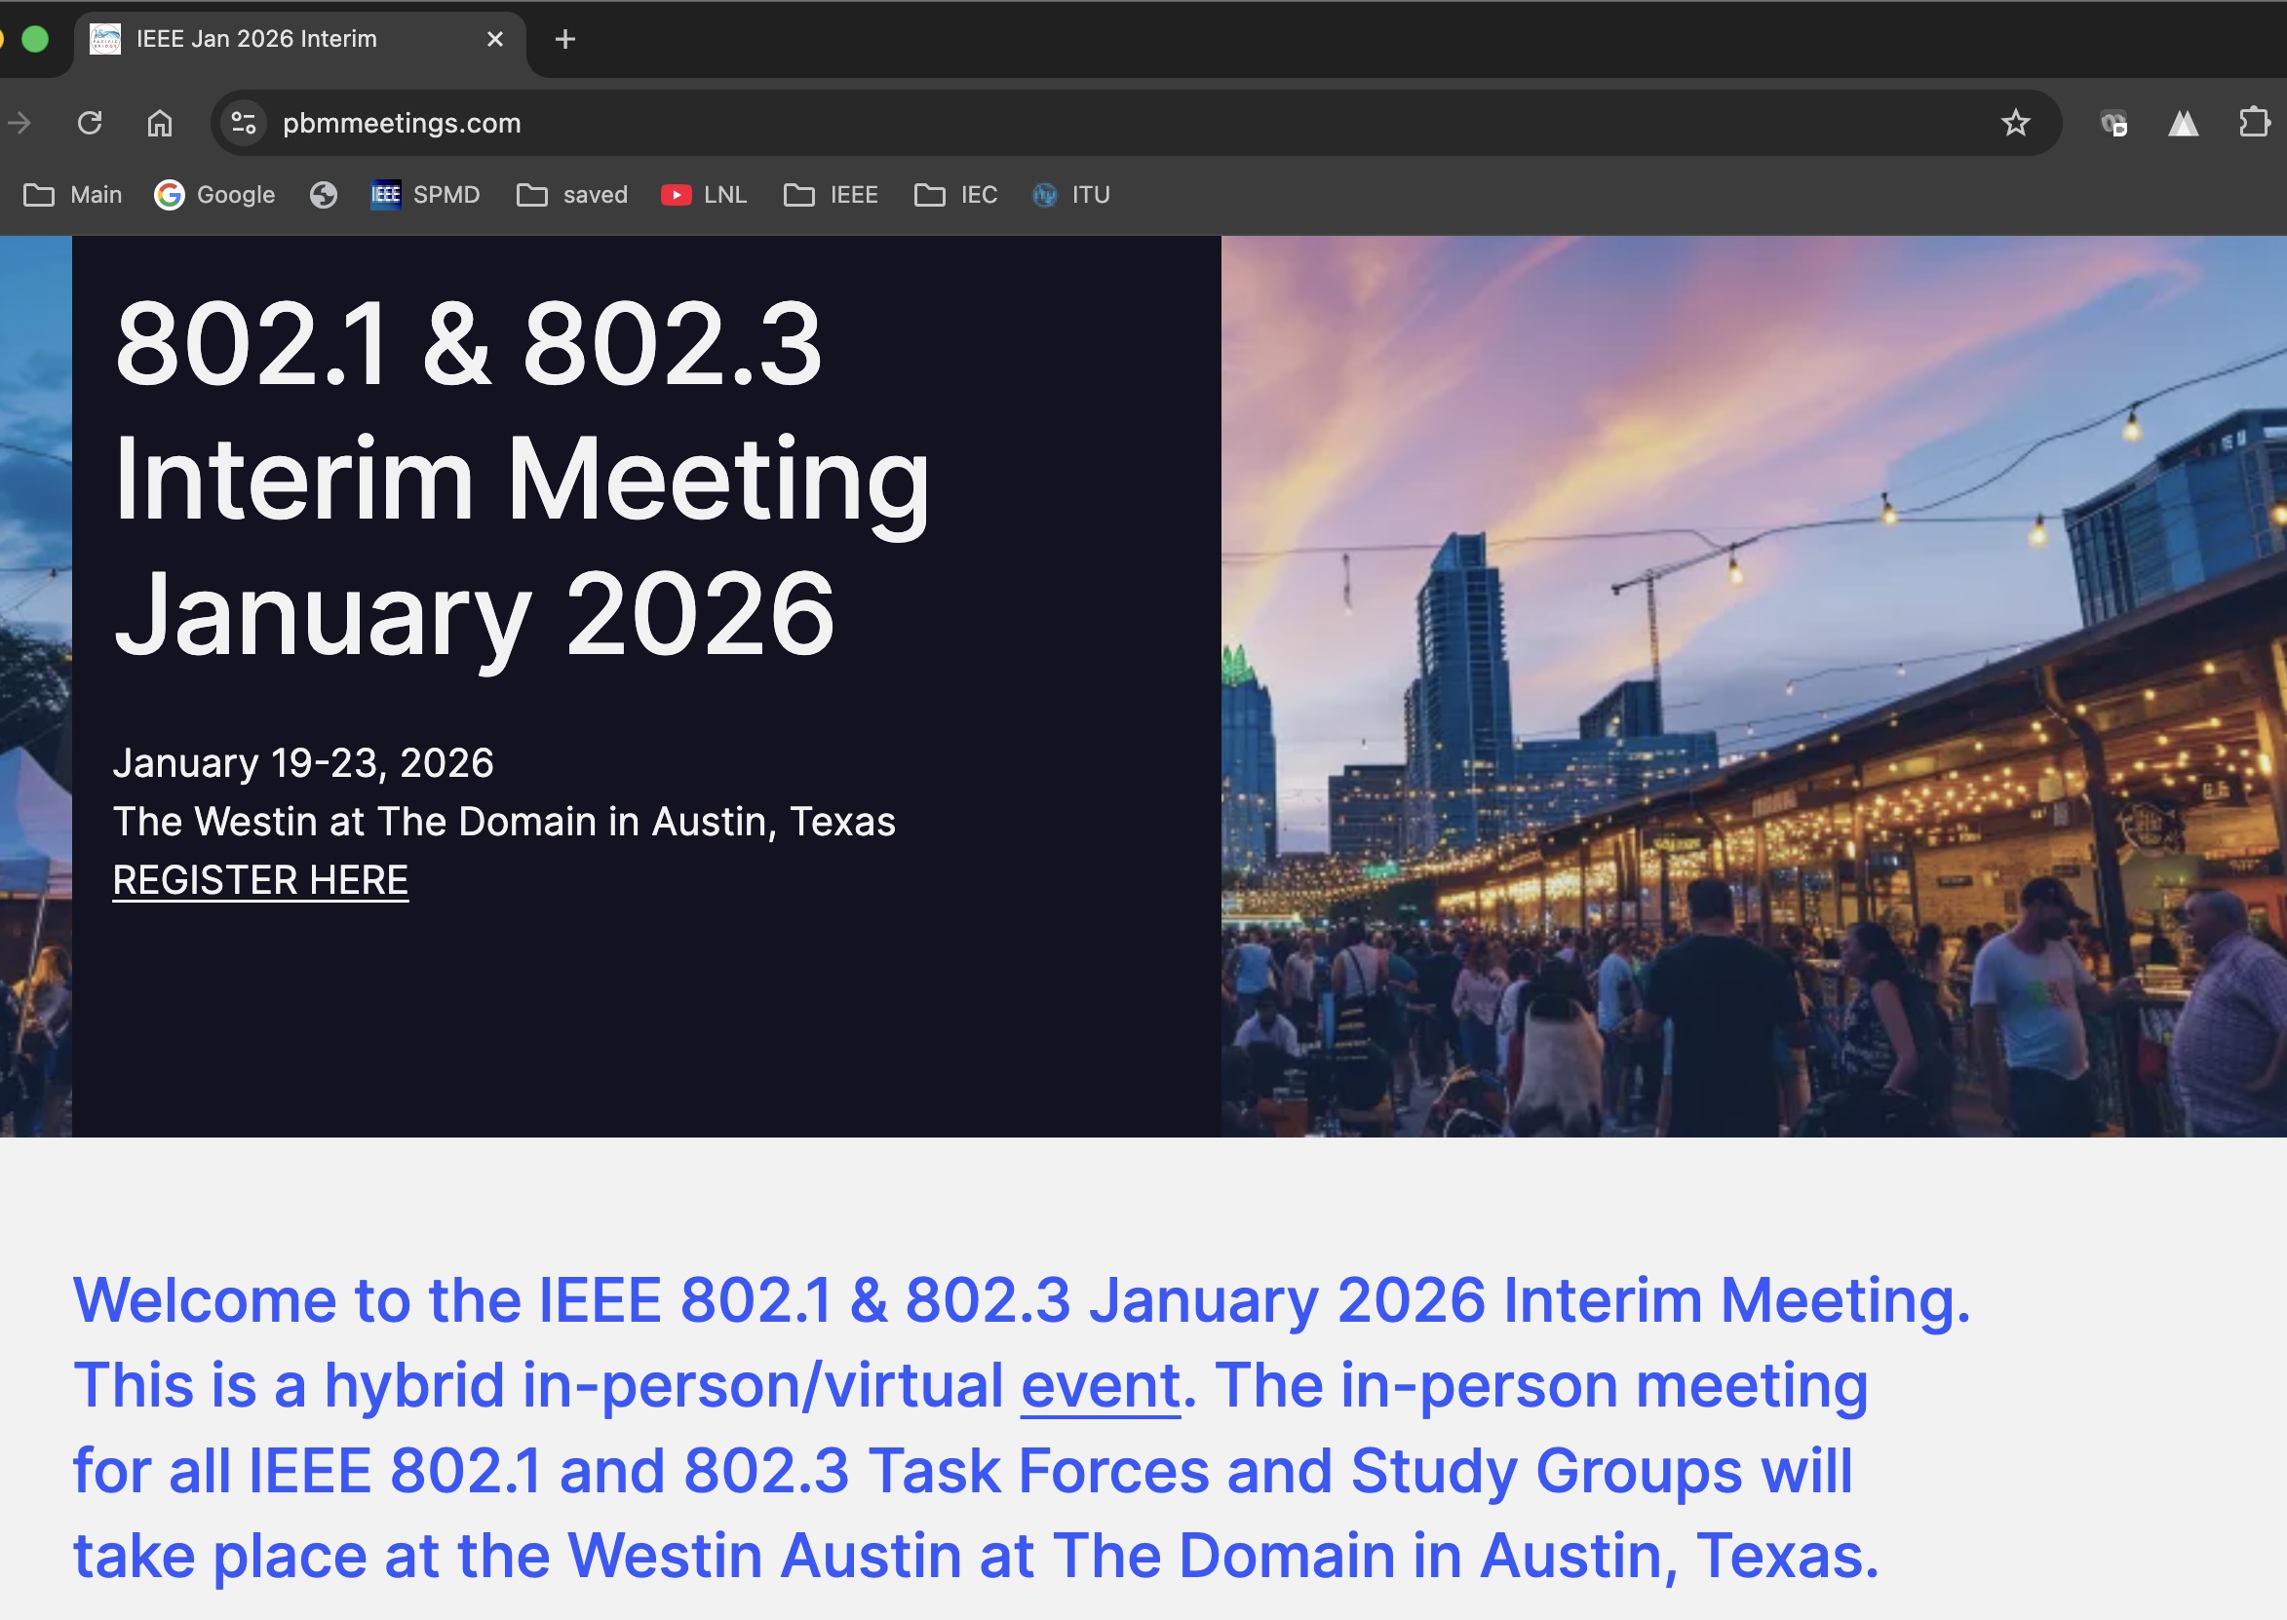The height and width of the screenshot is (1620, 2287).
Task: Click the forward navigation arrow
Action: point(19,123)
